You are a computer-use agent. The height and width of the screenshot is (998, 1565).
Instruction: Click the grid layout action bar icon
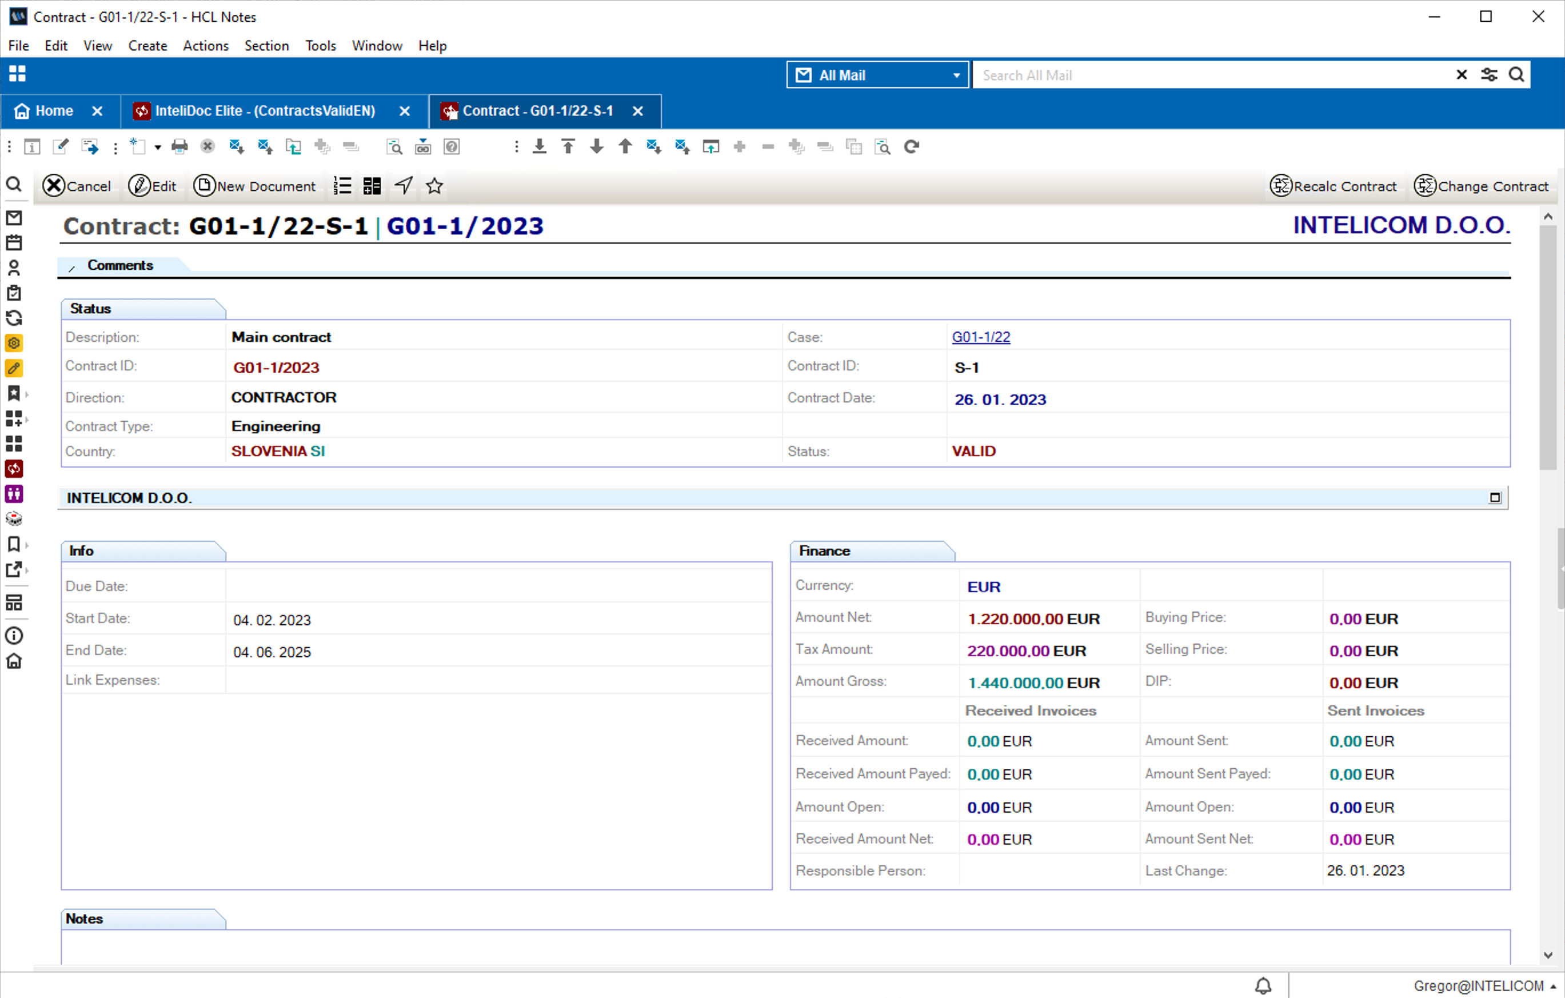coord(372,186)
